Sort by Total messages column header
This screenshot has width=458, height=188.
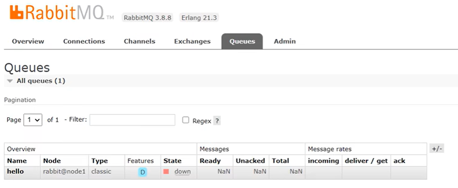click(281, 161)
